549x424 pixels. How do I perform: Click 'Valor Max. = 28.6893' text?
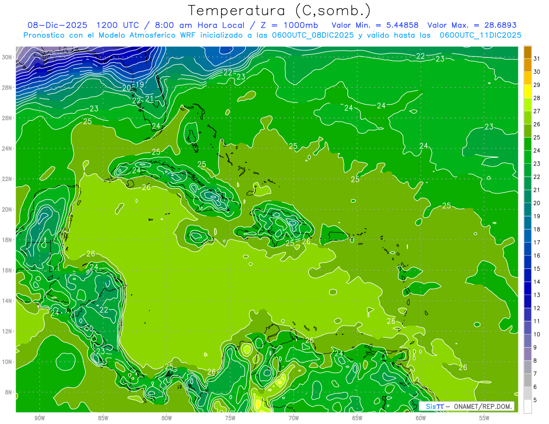pyautogui.click(x=472, y=25)
